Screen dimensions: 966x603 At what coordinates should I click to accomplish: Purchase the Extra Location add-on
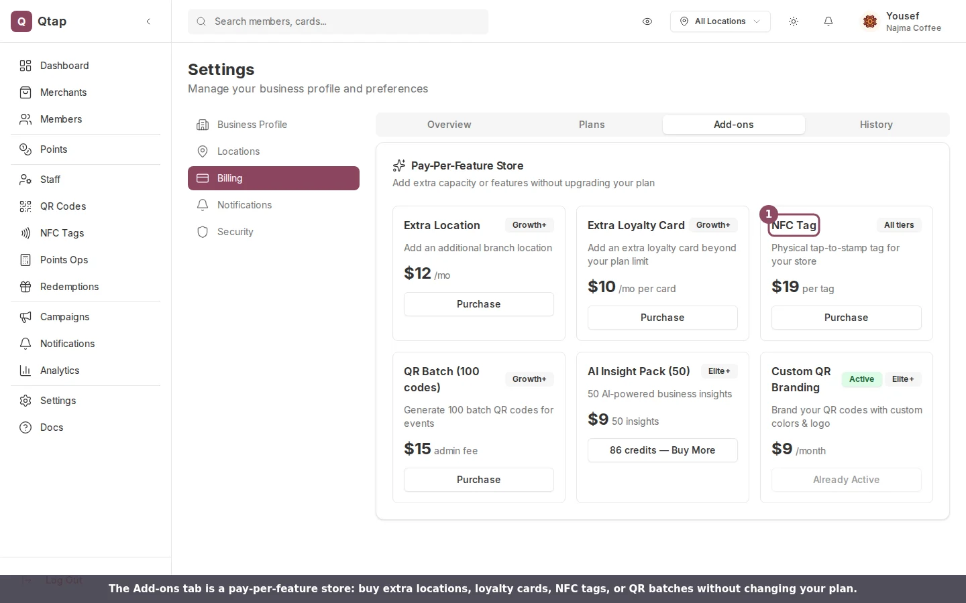[x=479, y=304]
